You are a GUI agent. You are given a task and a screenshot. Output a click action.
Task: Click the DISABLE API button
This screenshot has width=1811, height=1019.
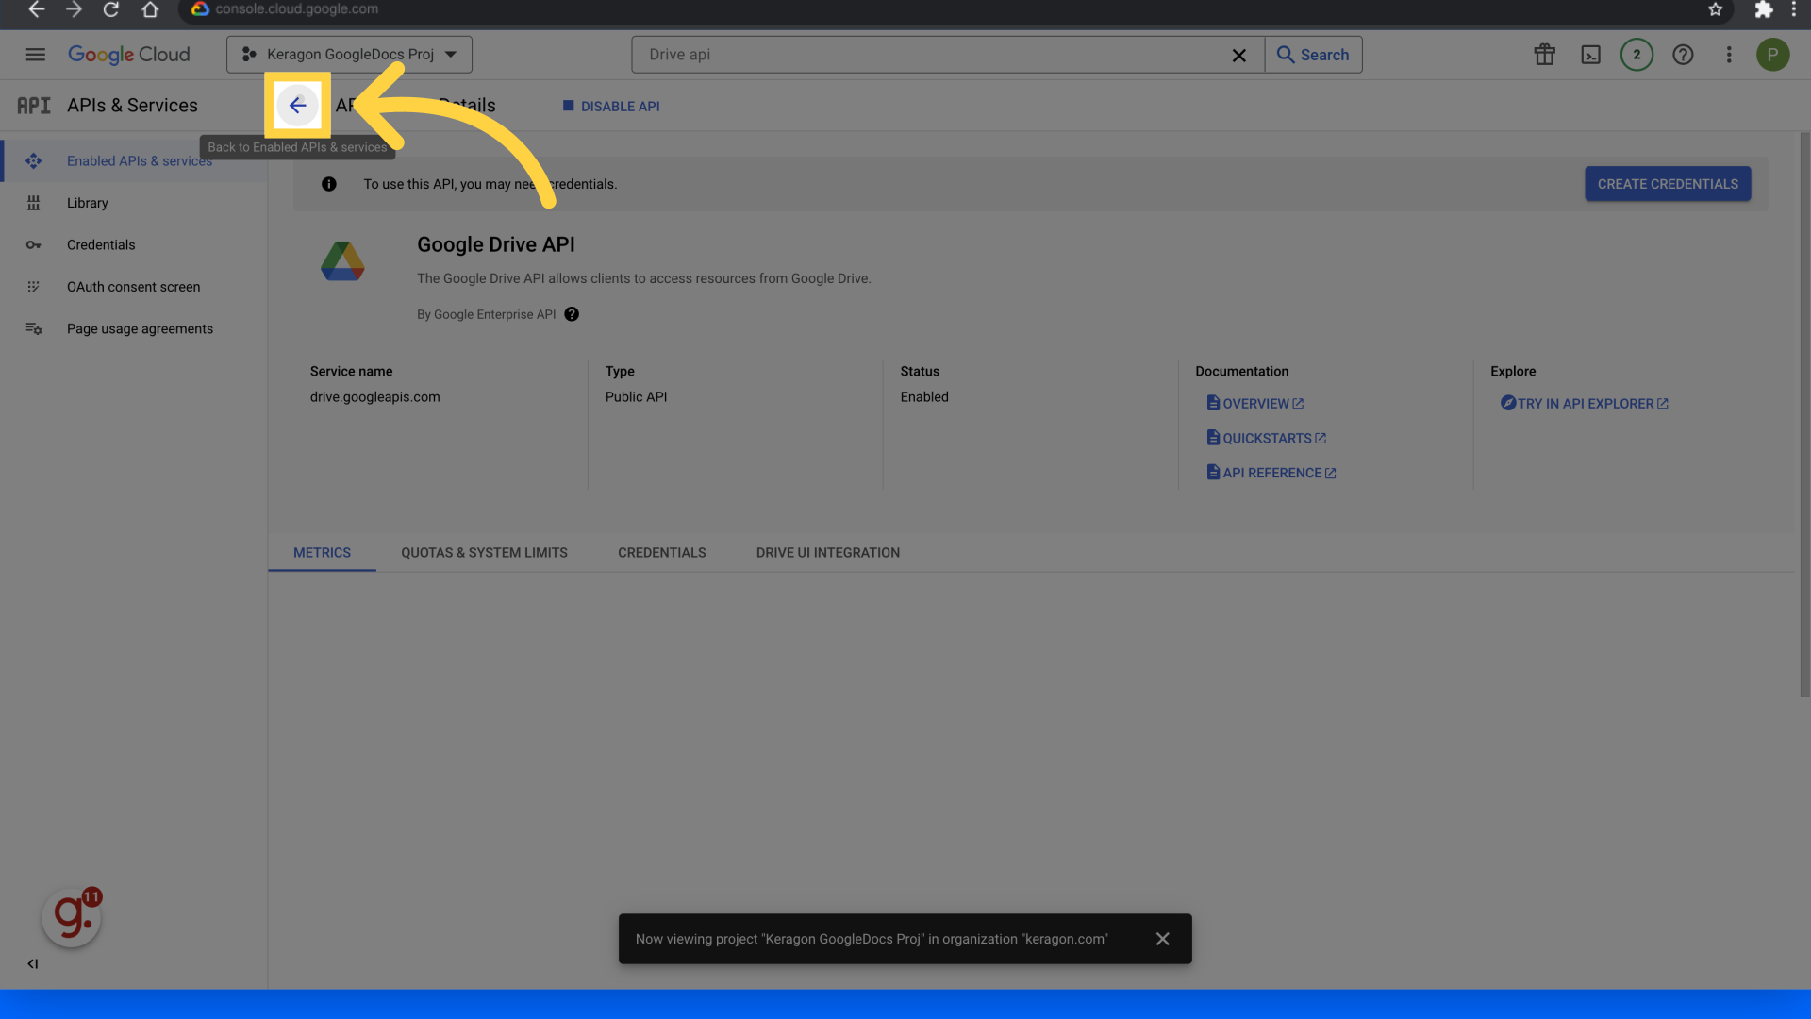coord(611,107)
